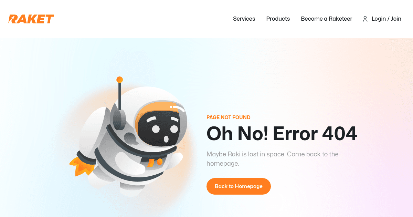Click the PAGE NOT FOUND label
The width and height of the screenshot is (413, 217).
pos(229,117)
